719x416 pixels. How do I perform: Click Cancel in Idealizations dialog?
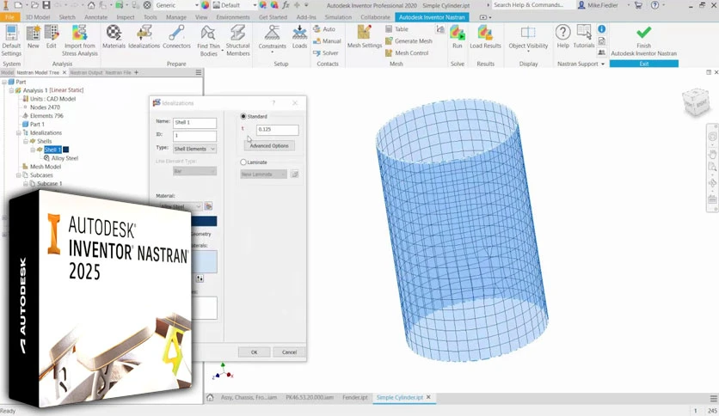tap(289, 352)
